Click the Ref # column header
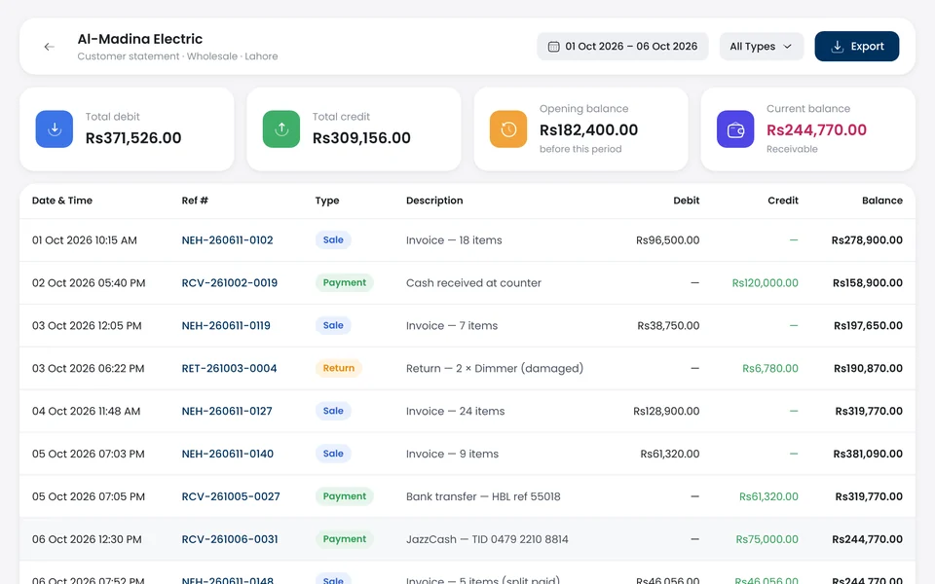 pyautogui.click(x=195, y=201)
